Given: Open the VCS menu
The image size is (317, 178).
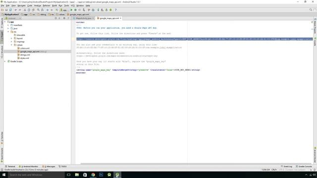Looking at the screenshot, I should 73,5.
